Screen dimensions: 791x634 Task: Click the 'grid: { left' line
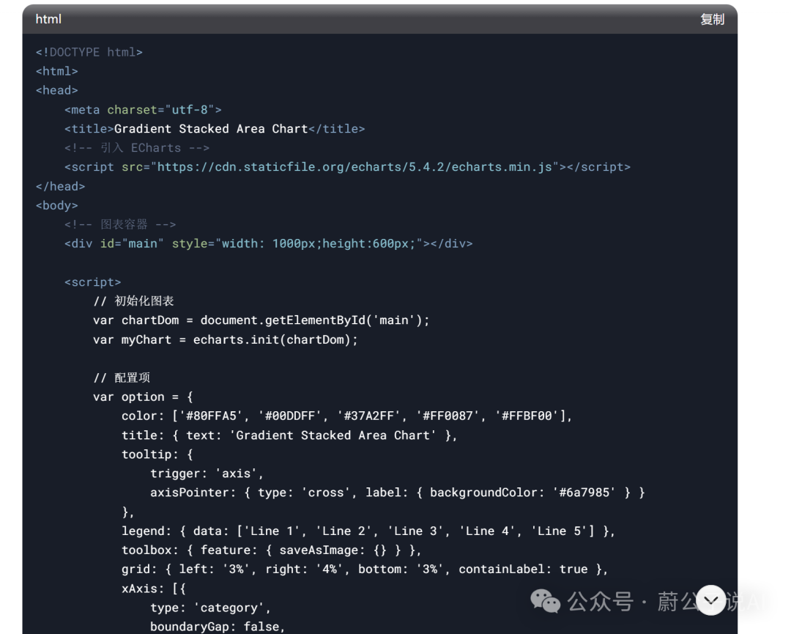(x=365, y=570)
